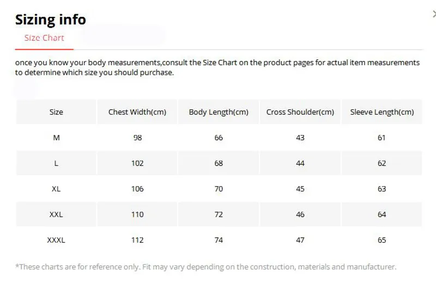Close the Sizing info dialog
The height and width of the screenshot is (284, 436).
point(434,14)
